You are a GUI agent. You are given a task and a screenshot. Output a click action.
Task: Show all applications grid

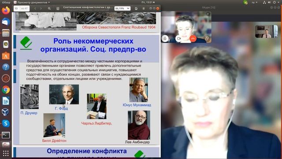[6, 153]
